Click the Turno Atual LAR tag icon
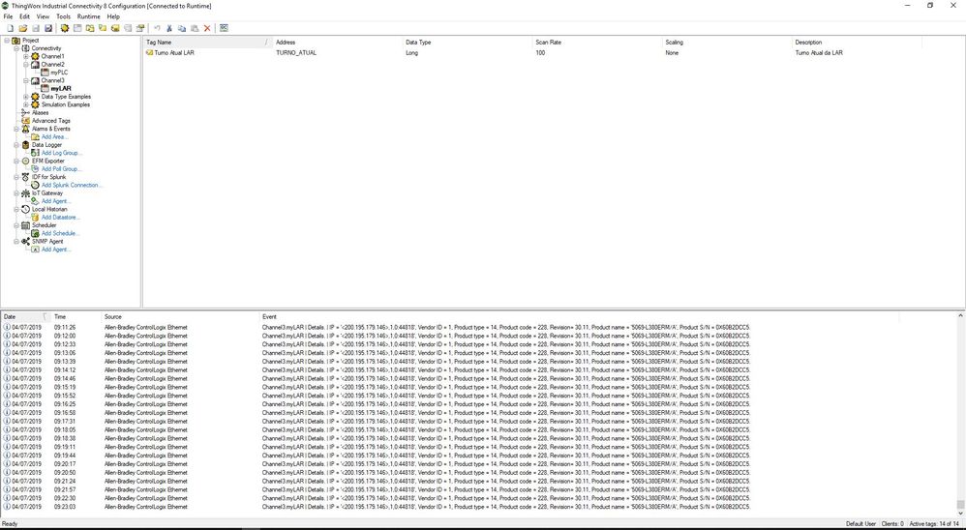966x530 pixels. (x=149, y=53)
